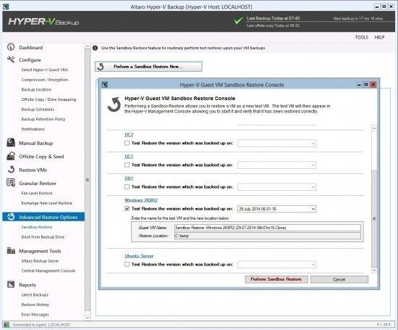Uncheck test restore for Windows 2K8R2
398x330 pixels.
[x=127, y=209]
